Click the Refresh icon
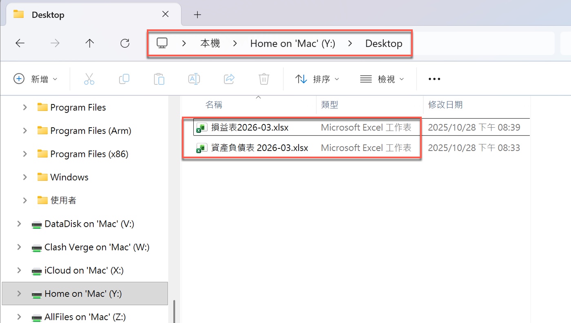 (124, 43)
